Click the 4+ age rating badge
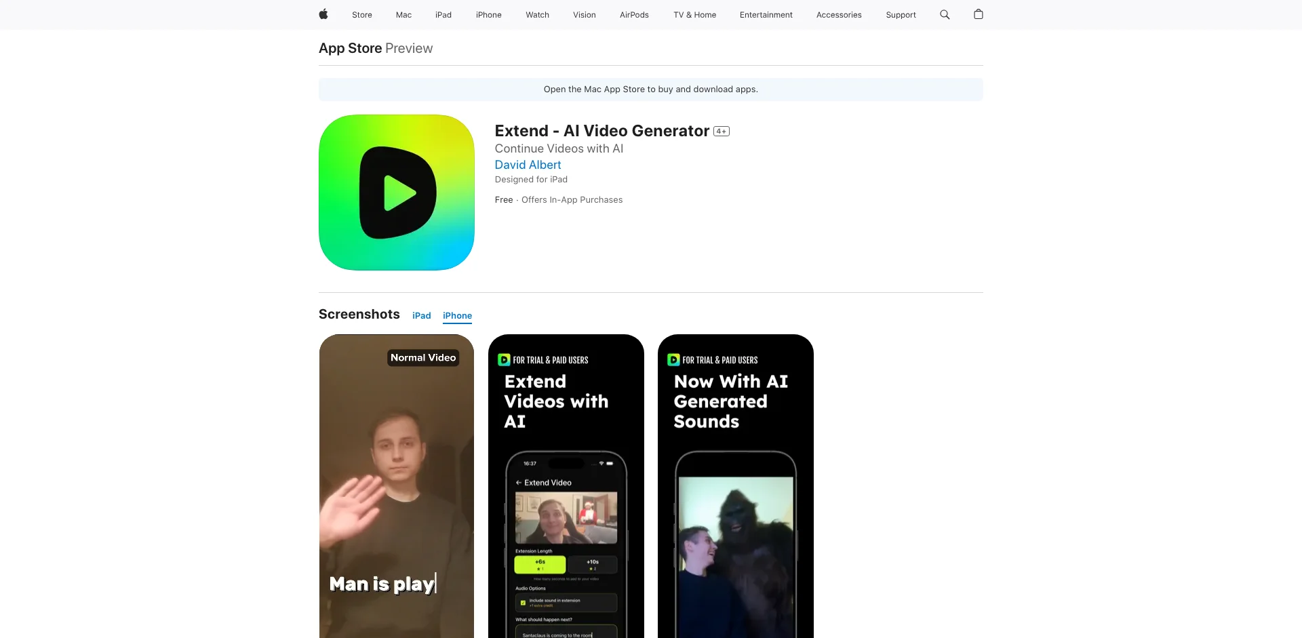 click(x=722, y=132)
